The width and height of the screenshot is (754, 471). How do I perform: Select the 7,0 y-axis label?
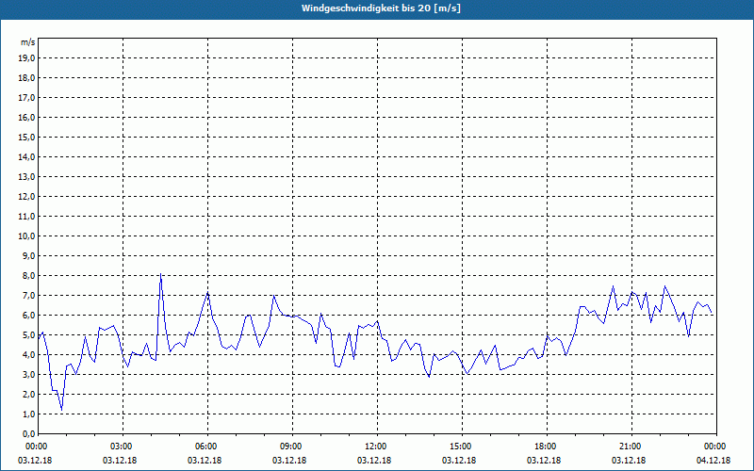[x=27, y=295]
